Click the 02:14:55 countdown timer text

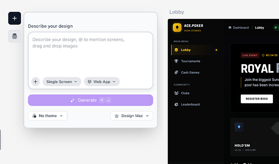click(272, 55)
